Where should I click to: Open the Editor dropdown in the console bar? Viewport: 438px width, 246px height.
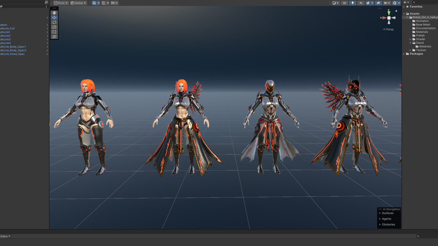coord(5,236)
